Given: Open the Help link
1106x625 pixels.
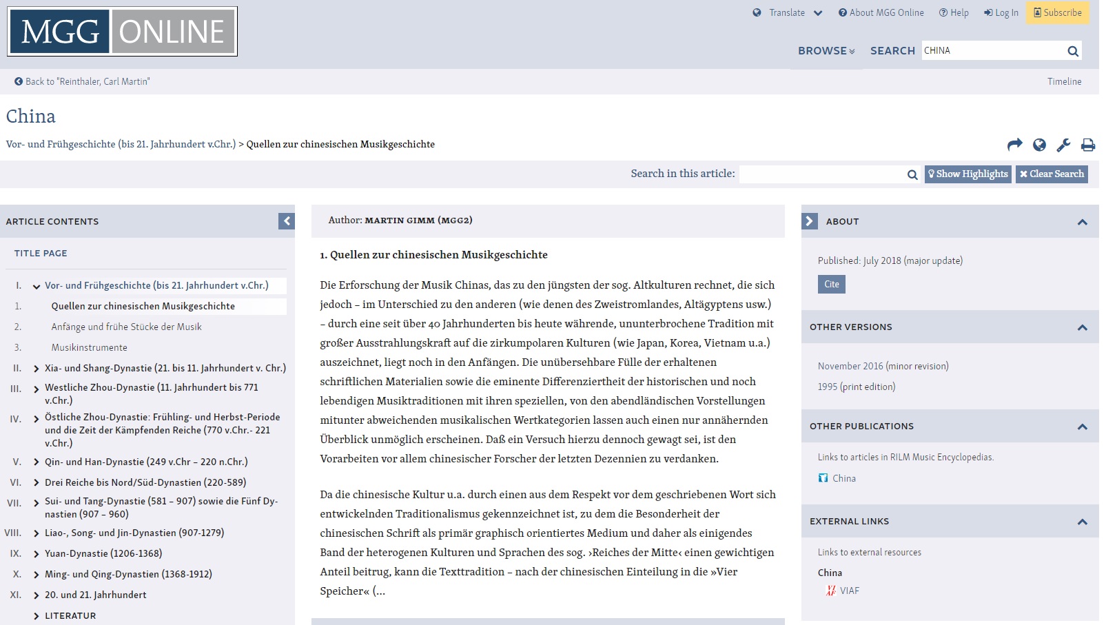Looking at the screenshot, I should click(x=954, y=12).
